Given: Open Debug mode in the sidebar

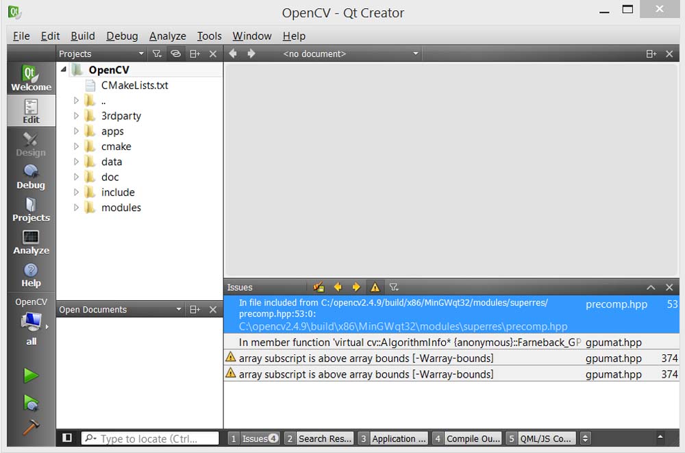Looking at the screenshot, I should [31, 177].
